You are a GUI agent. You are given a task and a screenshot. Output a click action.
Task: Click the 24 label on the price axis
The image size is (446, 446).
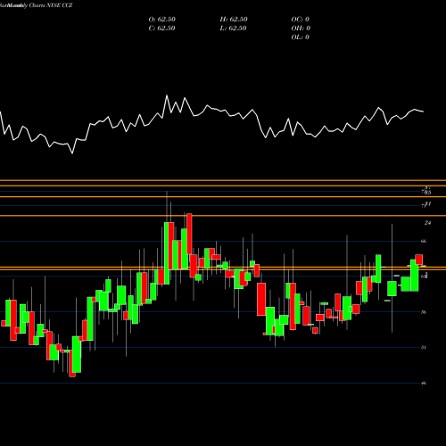pos(427,223)
